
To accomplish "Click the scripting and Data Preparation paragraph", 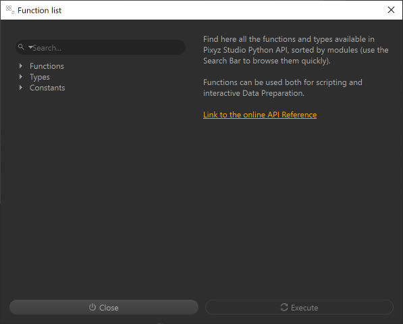I will 283,88.
